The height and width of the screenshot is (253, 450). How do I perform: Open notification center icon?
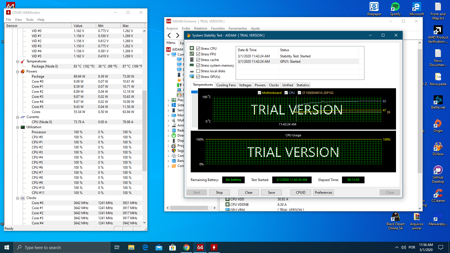441,247
